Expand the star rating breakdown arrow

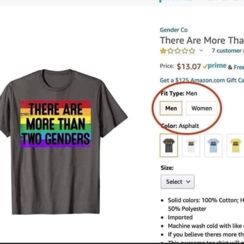(x=201, y=51)
